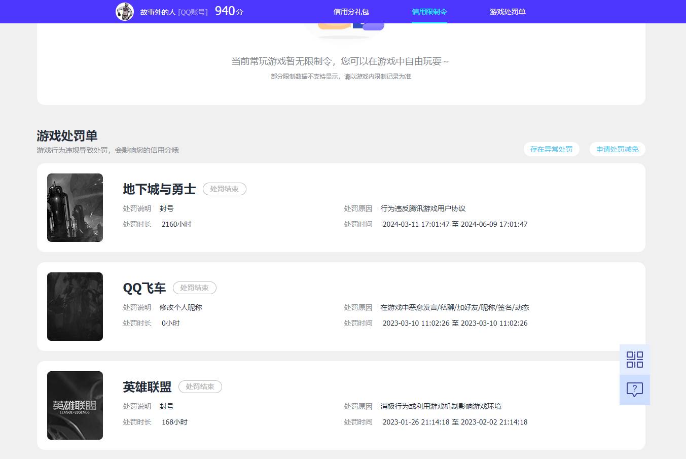
Task: Click the 申请处罚减免 button
Action: pyautogui.click(x=617, y=149)
